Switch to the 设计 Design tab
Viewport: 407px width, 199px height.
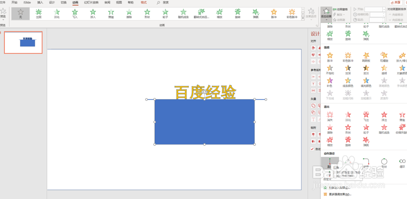click(x=52, y=2)
